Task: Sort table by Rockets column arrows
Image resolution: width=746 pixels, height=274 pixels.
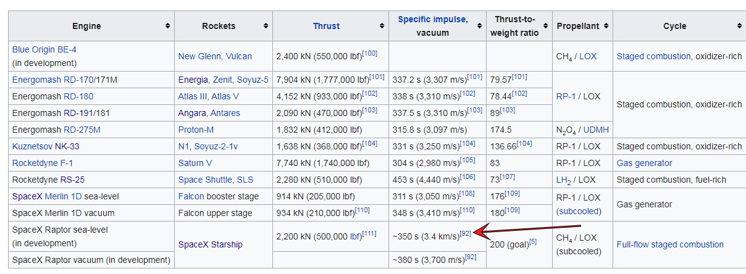Action: tap(266, 26)
